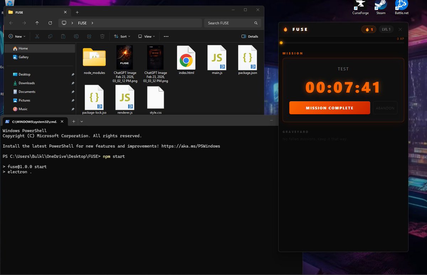427x275 pixels.
Task: Close the FUSE app window
Action: pos(400,29)
